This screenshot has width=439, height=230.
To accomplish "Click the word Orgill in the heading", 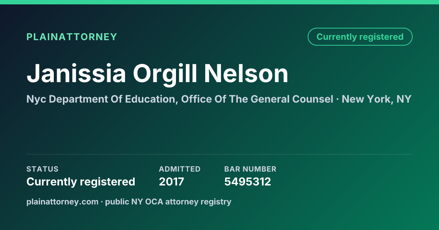I will tap(165, 73).
